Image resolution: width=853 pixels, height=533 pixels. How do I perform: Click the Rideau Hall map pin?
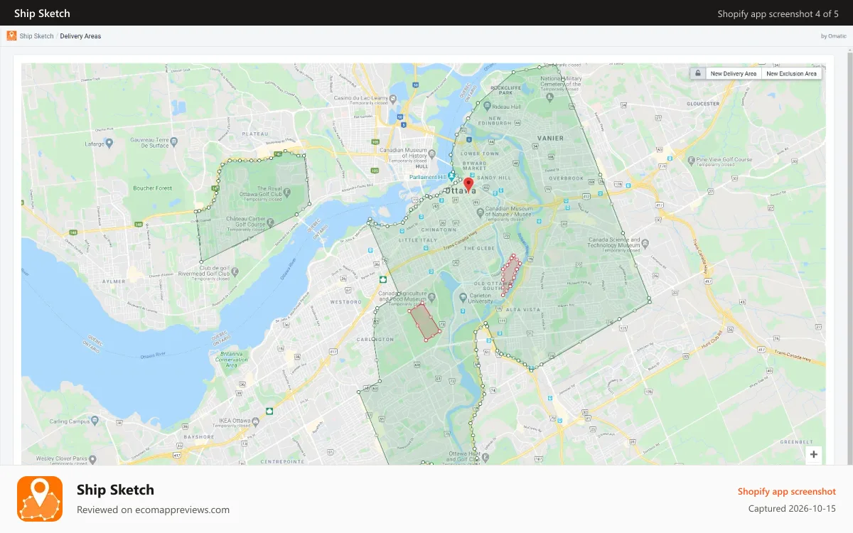coord(487,107)
